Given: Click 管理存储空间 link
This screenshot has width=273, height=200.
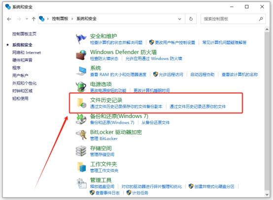Looking at the screenshot, I should [102, 154].
